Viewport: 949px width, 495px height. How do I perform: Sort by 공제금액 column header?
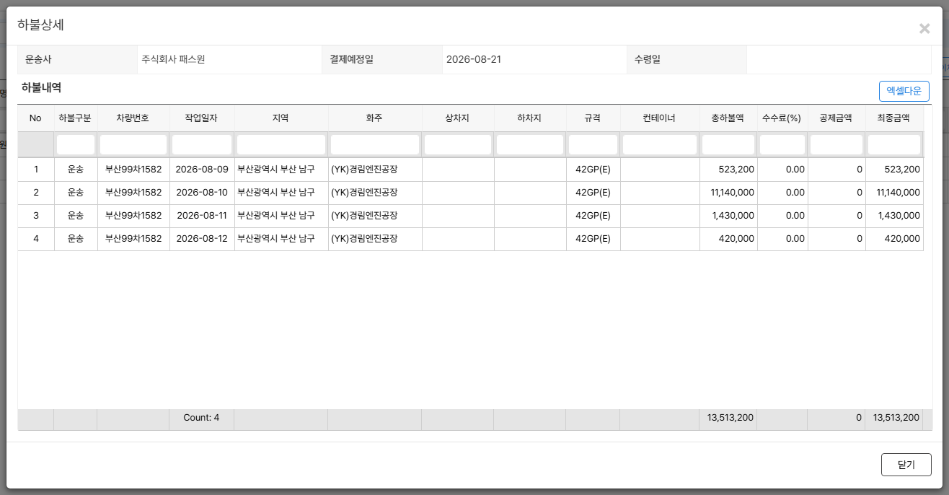[x=837, y=118]
